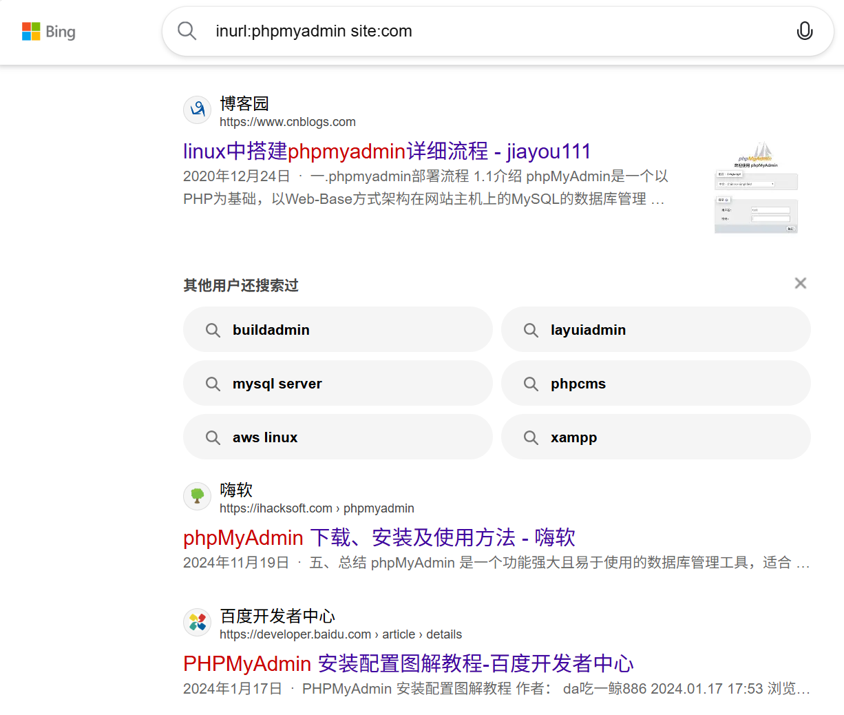Image resolution: width=844 pixels, height=715 pixels.
Task: Click magnifier icon beside mysql server
Action: click(213, 384)
